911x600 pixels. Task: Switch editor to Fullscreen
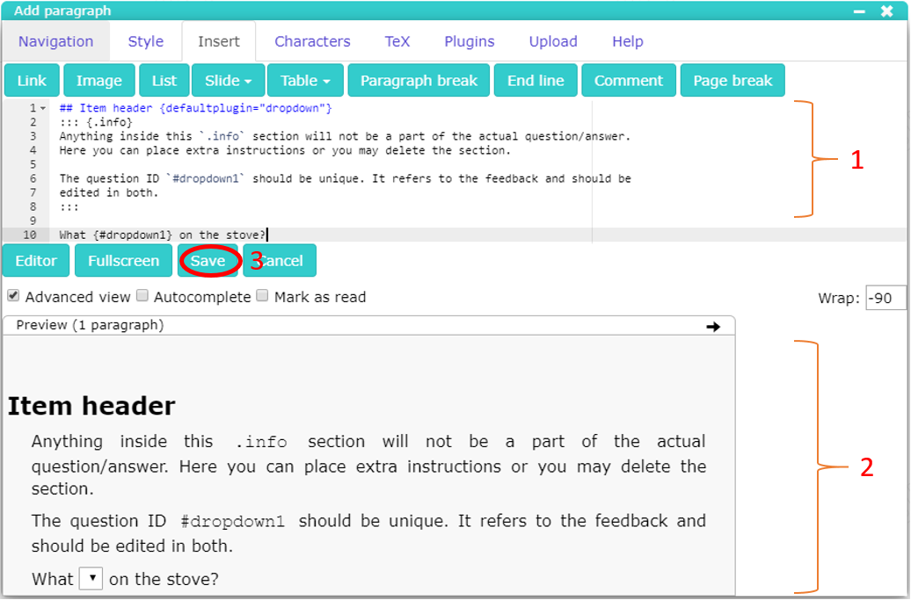124,261
